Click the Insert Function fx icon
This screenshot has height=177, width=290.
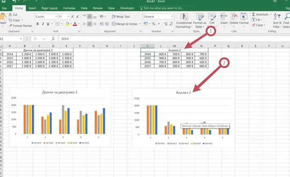coord(53,39)
